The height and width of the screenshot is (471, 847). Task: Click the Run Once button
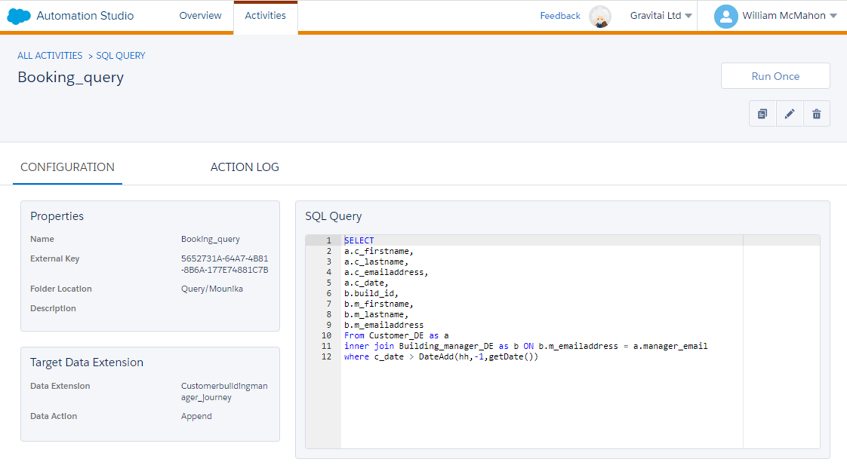tap(775, 76)
